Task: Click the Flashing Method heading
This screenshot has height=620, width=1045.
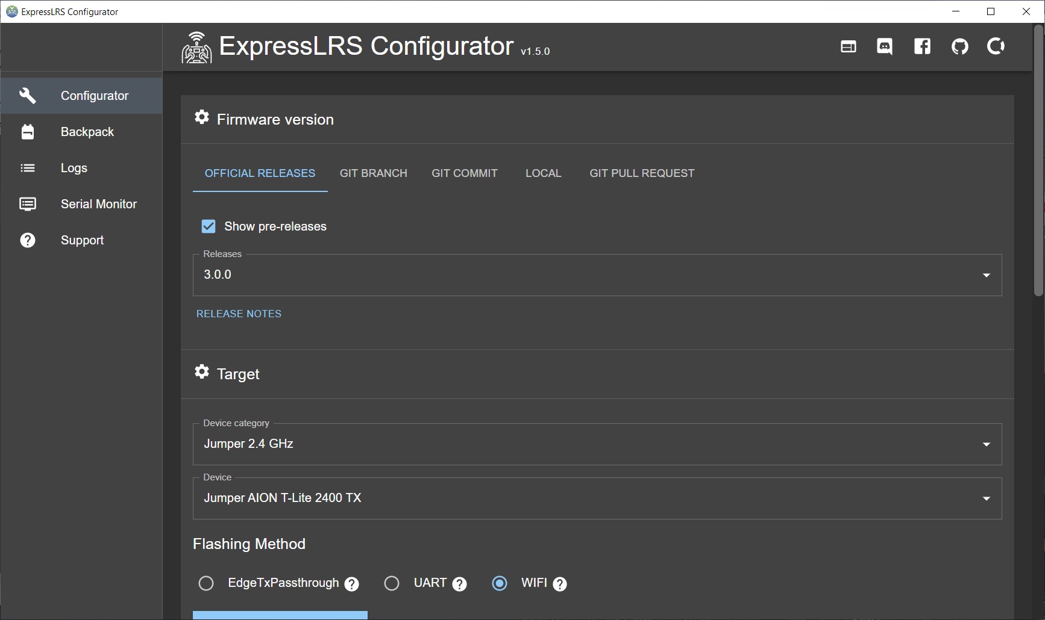Action: pos(249,544)
